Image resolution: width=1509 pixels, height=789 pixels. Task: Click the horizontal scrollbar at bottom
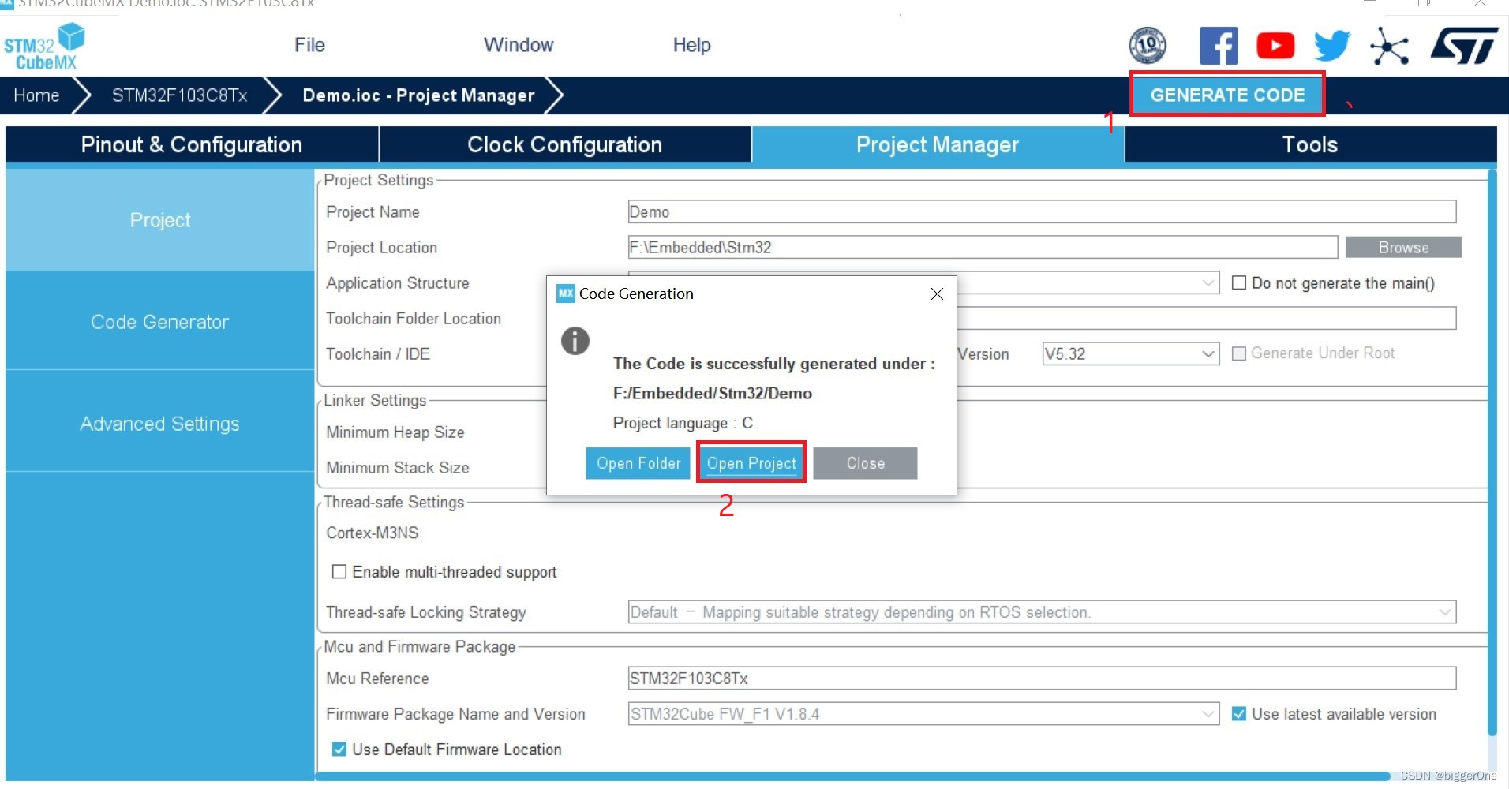tap(852, 776)
